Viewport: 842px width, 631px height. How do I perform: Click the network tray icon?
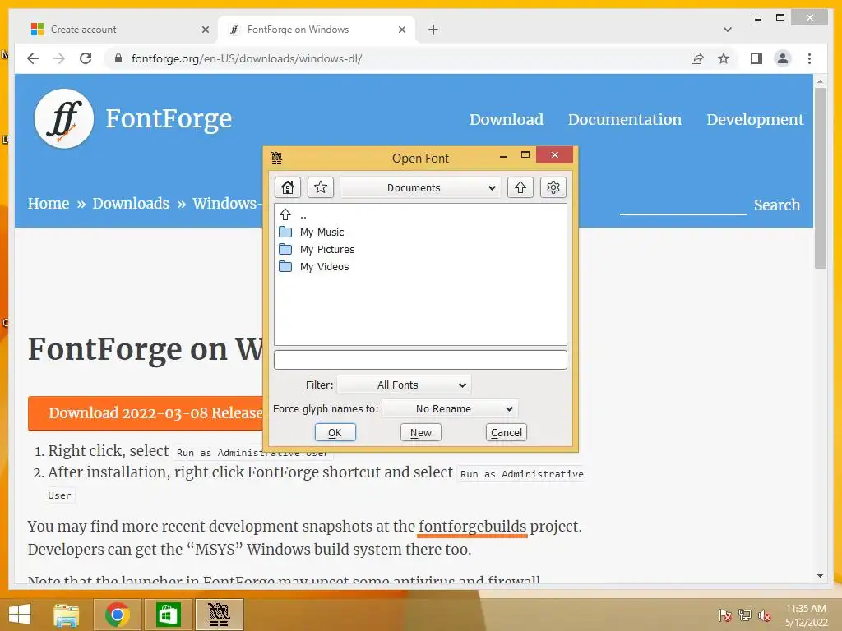(745, 615)
